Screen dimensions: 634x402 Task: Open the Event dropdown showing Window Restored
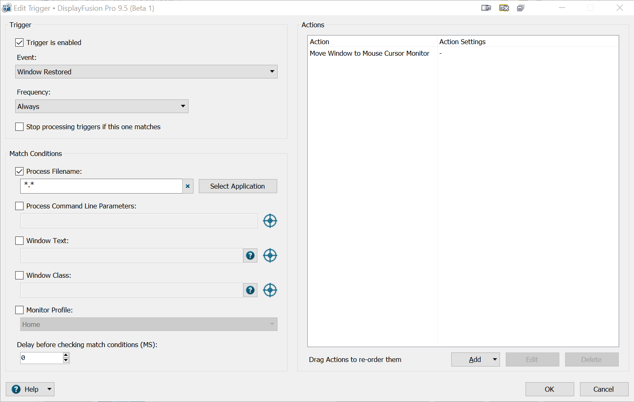(x=146, y=72)
